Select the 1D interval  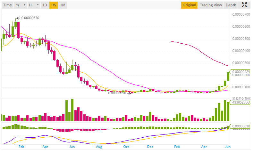[45, 5]
